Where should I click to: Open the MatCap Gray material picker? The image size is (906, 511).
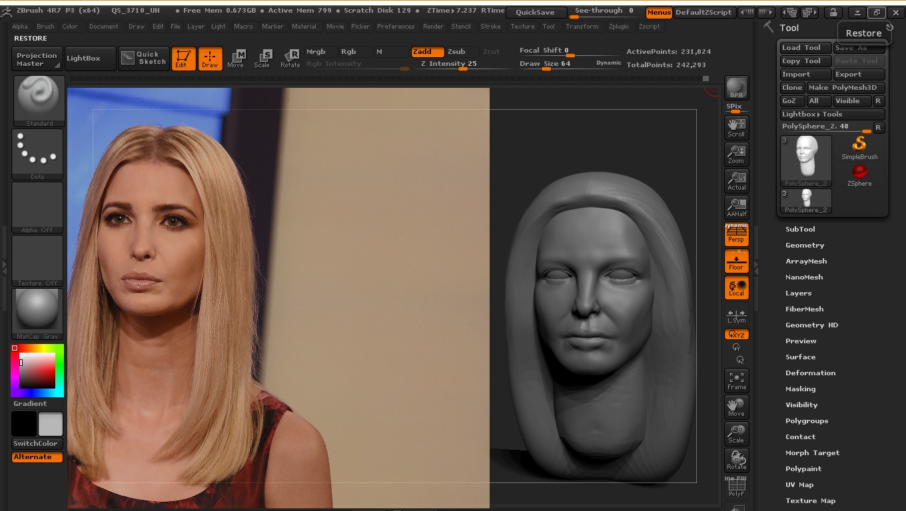click(37, 314)
